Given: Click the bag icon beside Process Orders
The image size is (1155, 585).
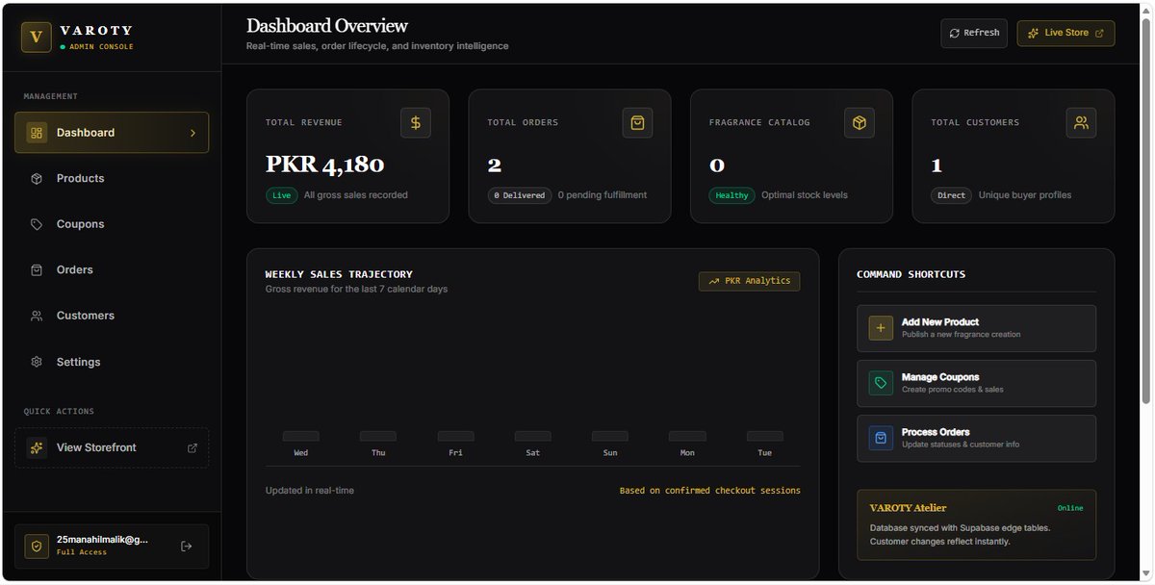Looking at the screenshot, I should click(881, 438).
